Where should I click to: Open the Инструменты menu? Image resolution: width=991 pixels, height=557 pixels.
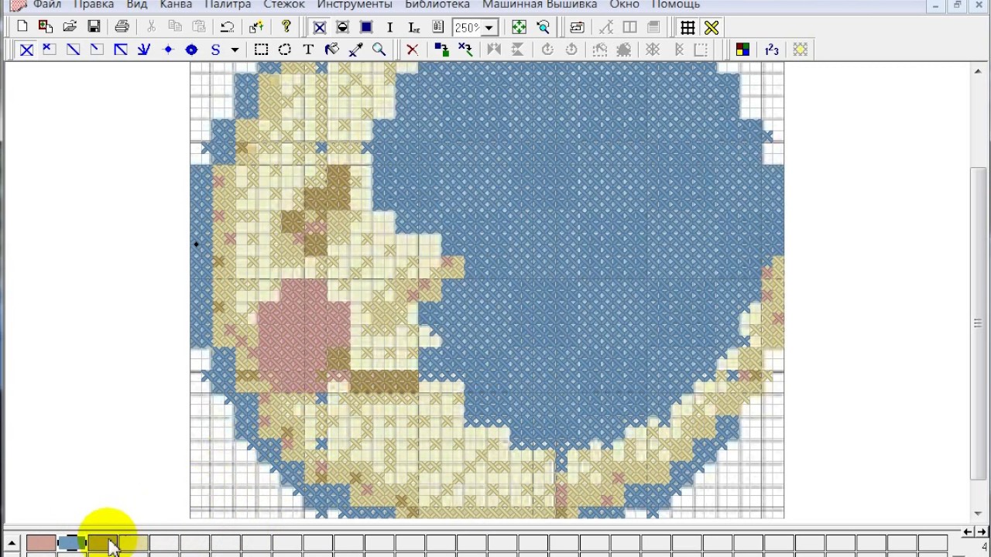pyautogui.click(x=355, y=5)
